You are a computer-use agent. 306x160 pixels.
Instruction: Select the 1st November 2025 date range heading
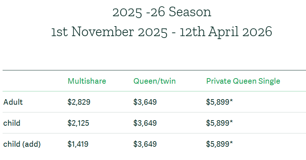tap(162, 32)
